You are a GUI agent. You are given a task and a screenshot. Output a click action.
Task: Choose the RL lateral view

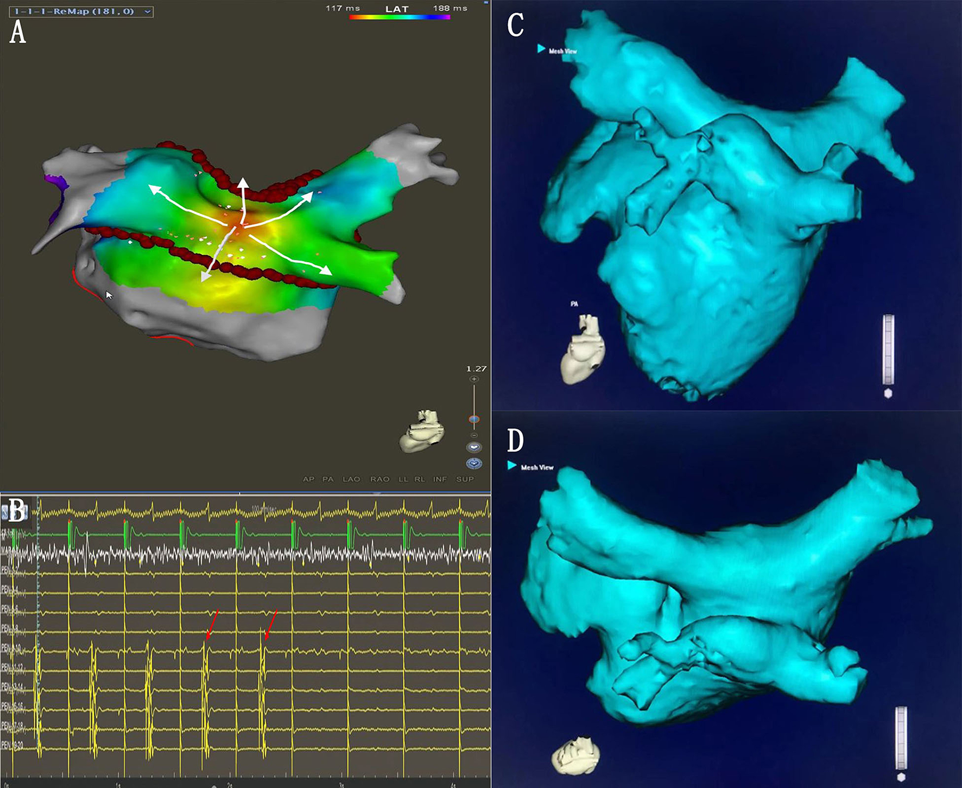pyautogui.click(x=419, y=479)
